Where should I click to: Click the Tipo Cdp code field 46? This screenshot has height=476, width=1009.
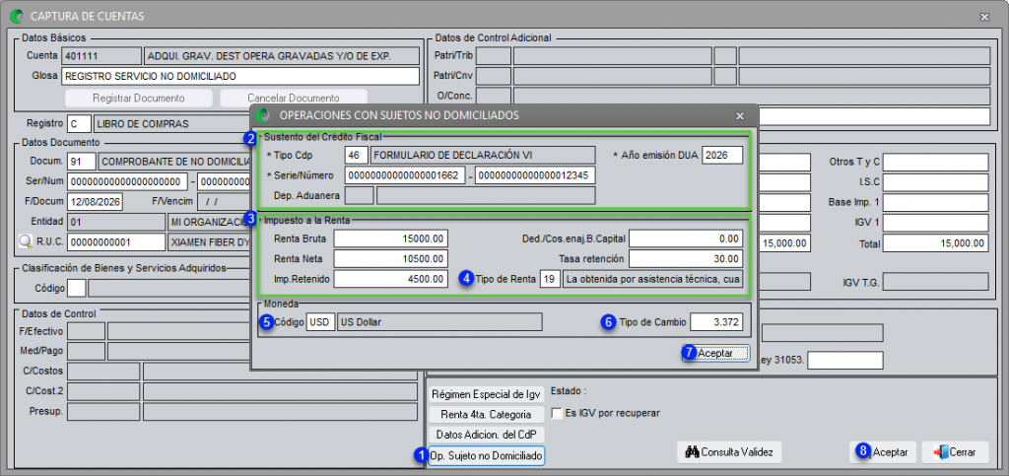(x=357, y=155)
